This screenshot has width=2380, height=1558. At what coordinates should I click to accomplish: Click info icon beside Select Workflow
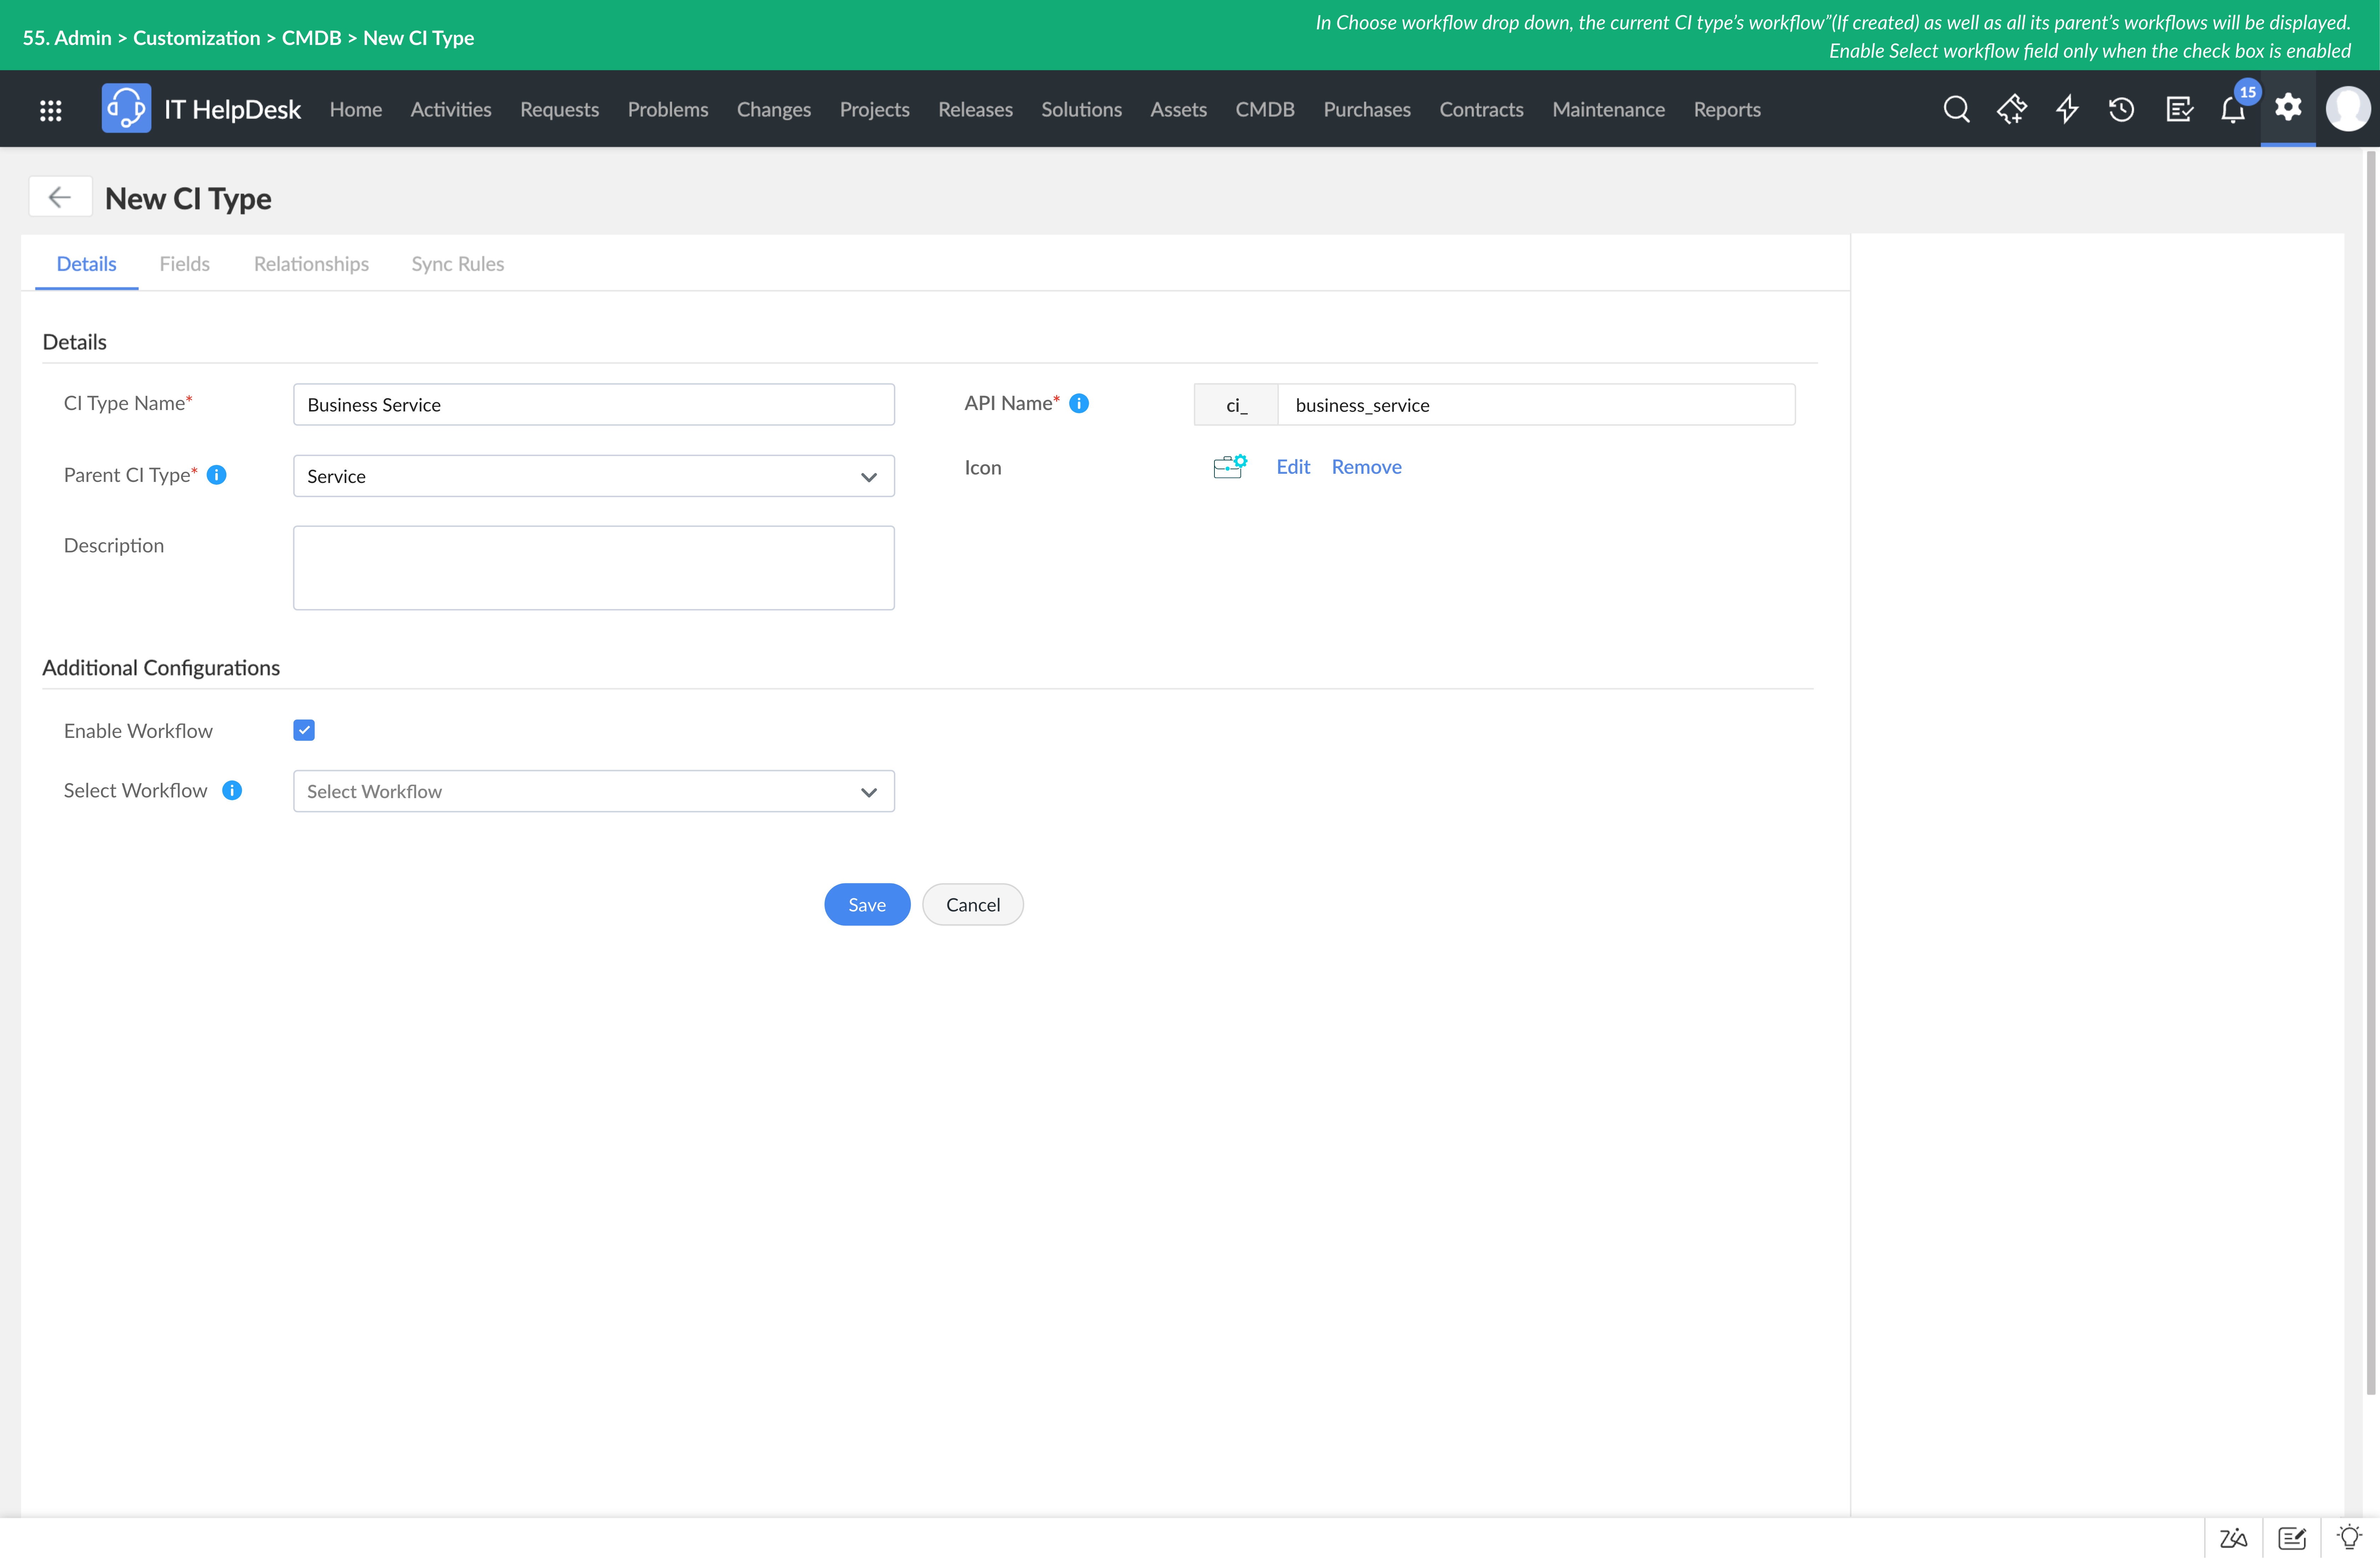(232, 790)
